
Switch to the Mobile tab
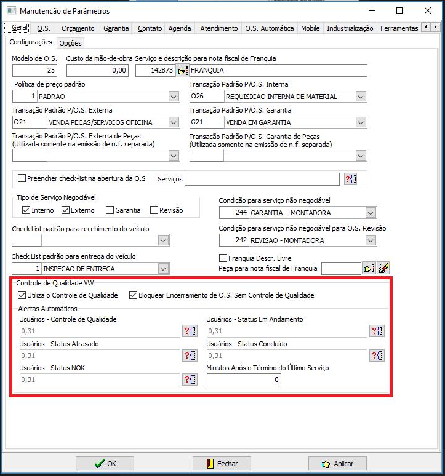click(x=310, y=28)
